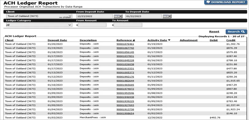This screenshot has width=249, height=120.
Task: Sort by Deposit Date column header
Action: coord(57,40)
